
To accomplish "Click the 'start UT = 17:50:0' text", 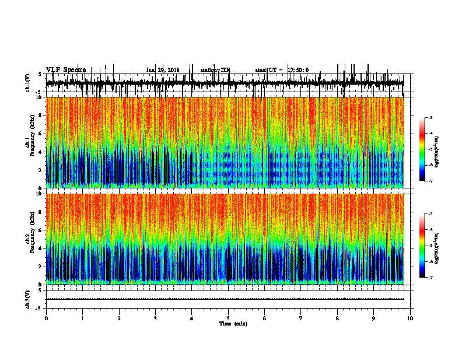I will [282, 70].
